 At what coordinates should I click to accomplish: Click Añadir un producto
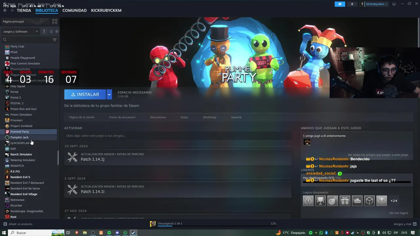click(18, 224)
